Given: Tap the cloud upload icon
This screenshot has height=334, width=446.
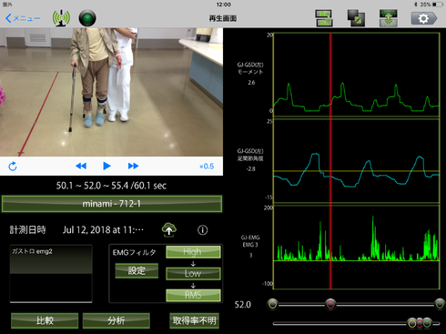Looking at the screenshot, I should (x=169, y=229).
